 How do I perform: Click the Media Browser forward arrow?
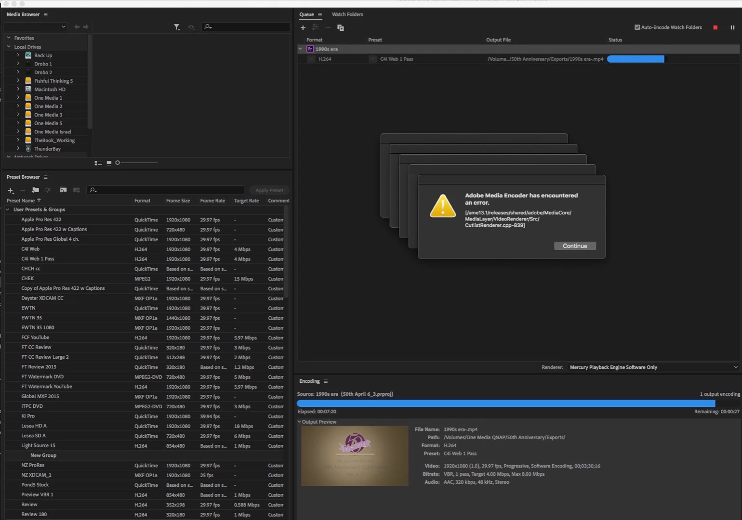(x=86, y=27)
